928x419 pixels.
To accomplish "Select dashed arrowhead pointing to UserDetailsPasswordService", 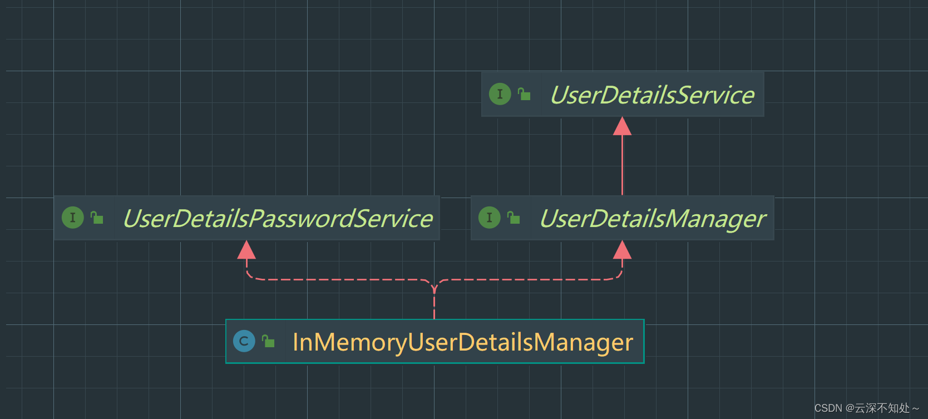I will [x=246, y=250].
